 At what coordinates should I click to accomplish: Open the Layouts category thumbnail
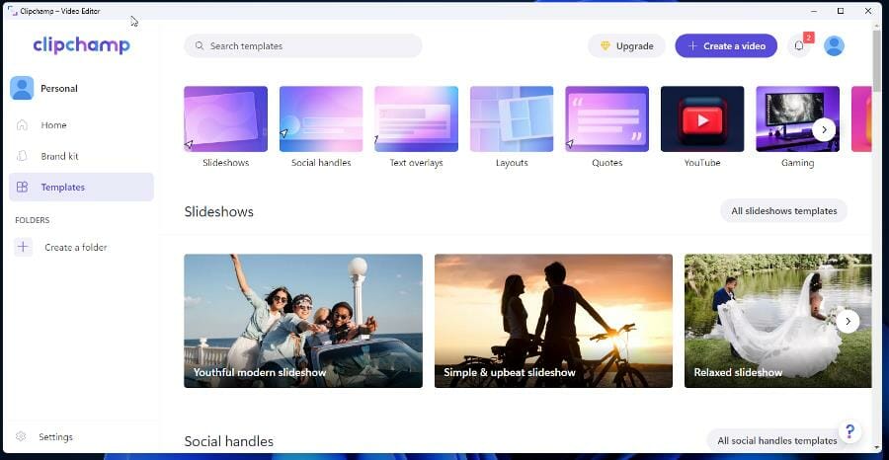(512, 119)
